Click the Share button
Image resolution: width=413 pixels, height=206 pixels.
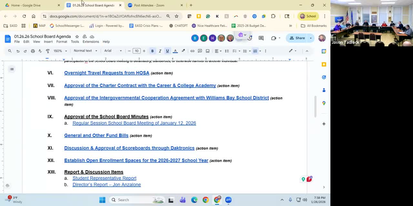point(297,38)
